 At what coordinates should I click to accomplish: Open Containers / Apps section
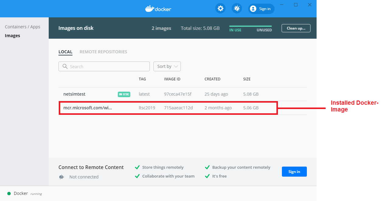23,27
